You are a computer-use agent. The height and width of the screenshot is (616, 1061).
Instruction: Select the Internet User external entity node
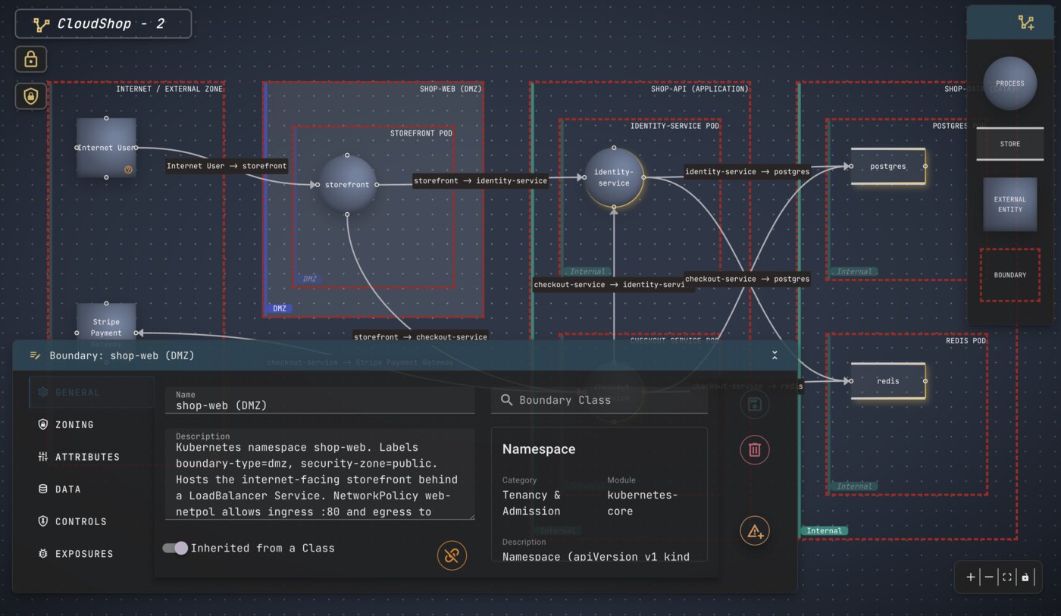106,148
